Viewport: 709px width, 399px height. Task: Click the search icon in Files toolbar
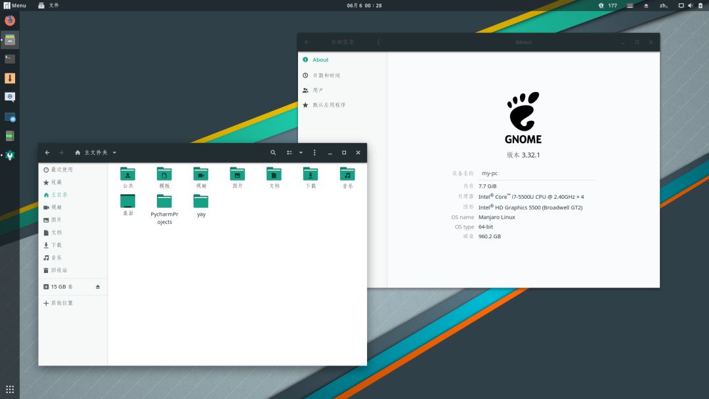point(273,152)
